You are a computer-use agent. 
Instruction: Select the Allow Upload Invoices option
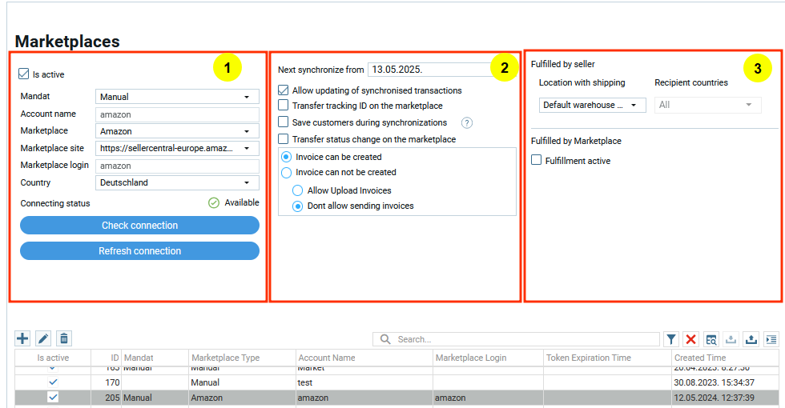pos(298,190)
